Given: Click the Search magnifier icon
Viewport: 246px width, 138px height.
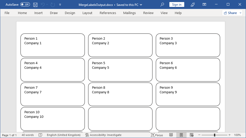Looking at the screenshot, I should coord(162,5).
